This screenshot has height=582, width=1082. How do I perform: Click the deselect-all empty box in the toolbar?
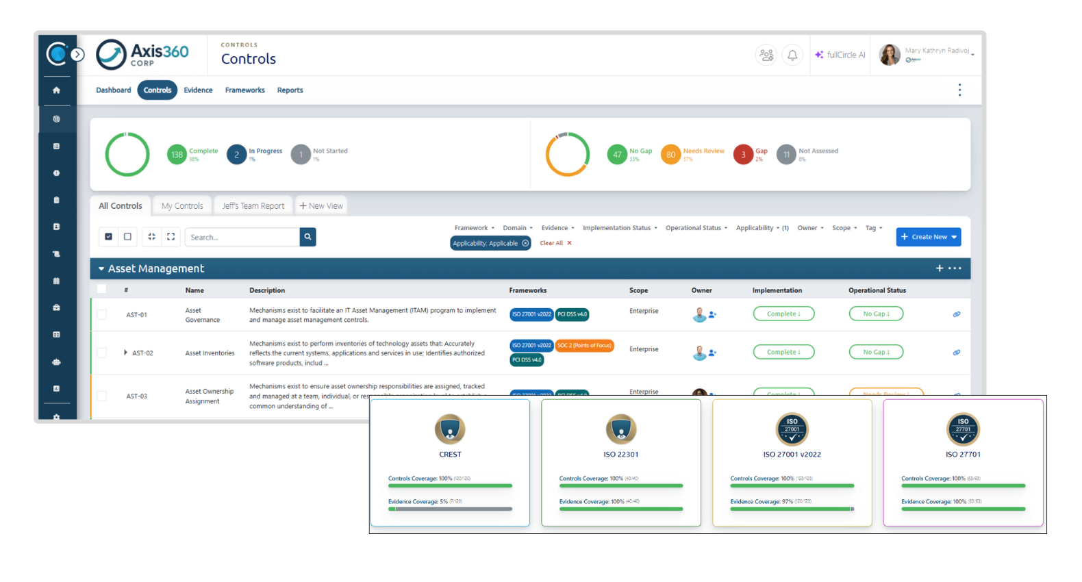[x=127, y=237]
